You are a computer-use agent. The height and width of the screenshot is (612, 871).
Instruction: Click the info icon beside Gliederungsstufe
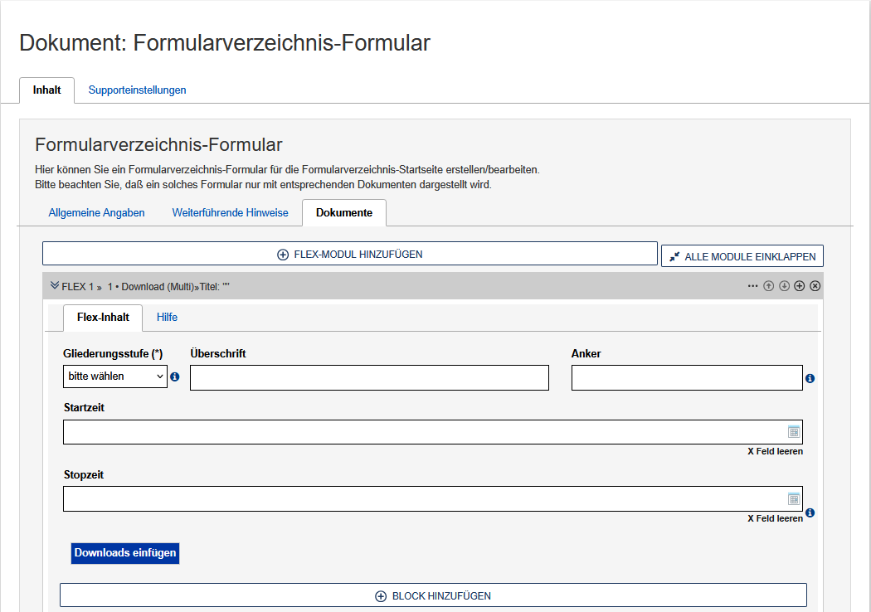point(174,376)
